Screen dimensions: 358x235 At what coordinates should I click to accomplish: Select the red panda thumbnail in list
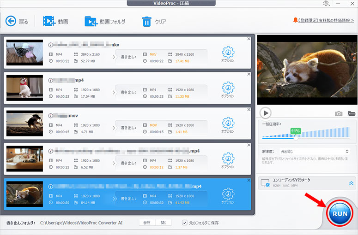[24, 194]
